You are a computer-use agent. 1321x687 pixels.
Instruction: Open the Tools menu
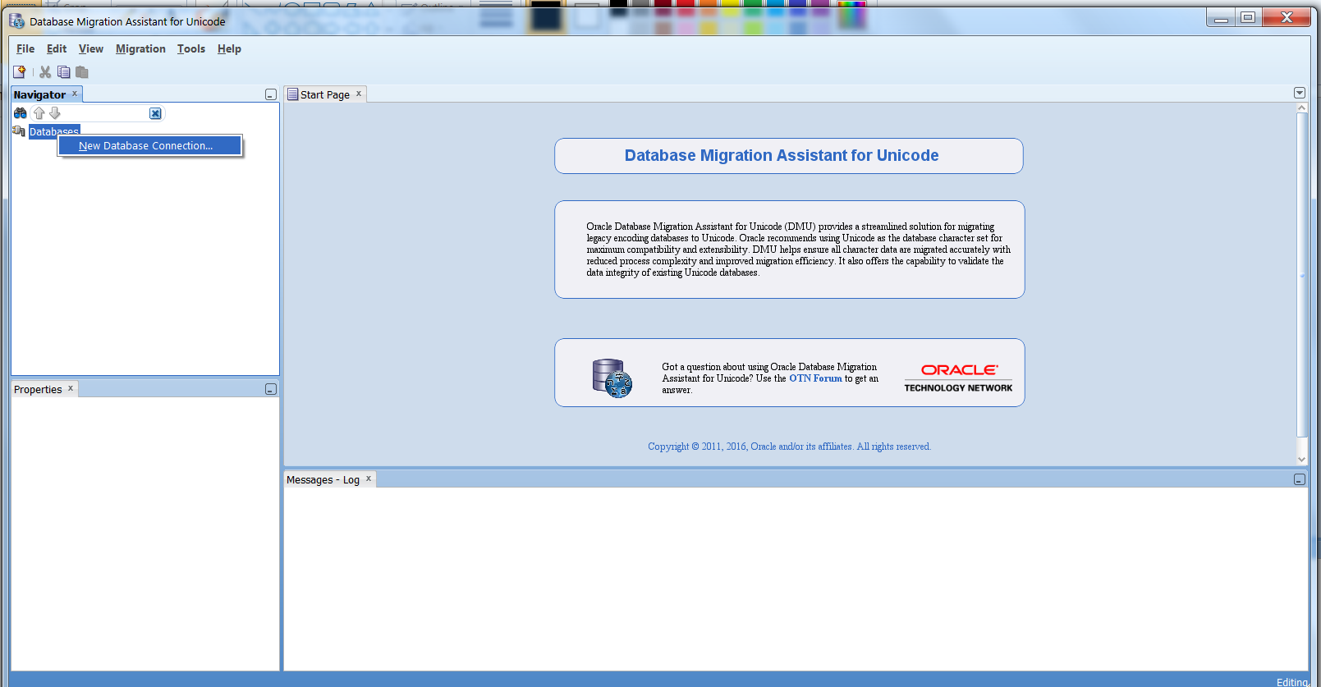click(191, 48)
